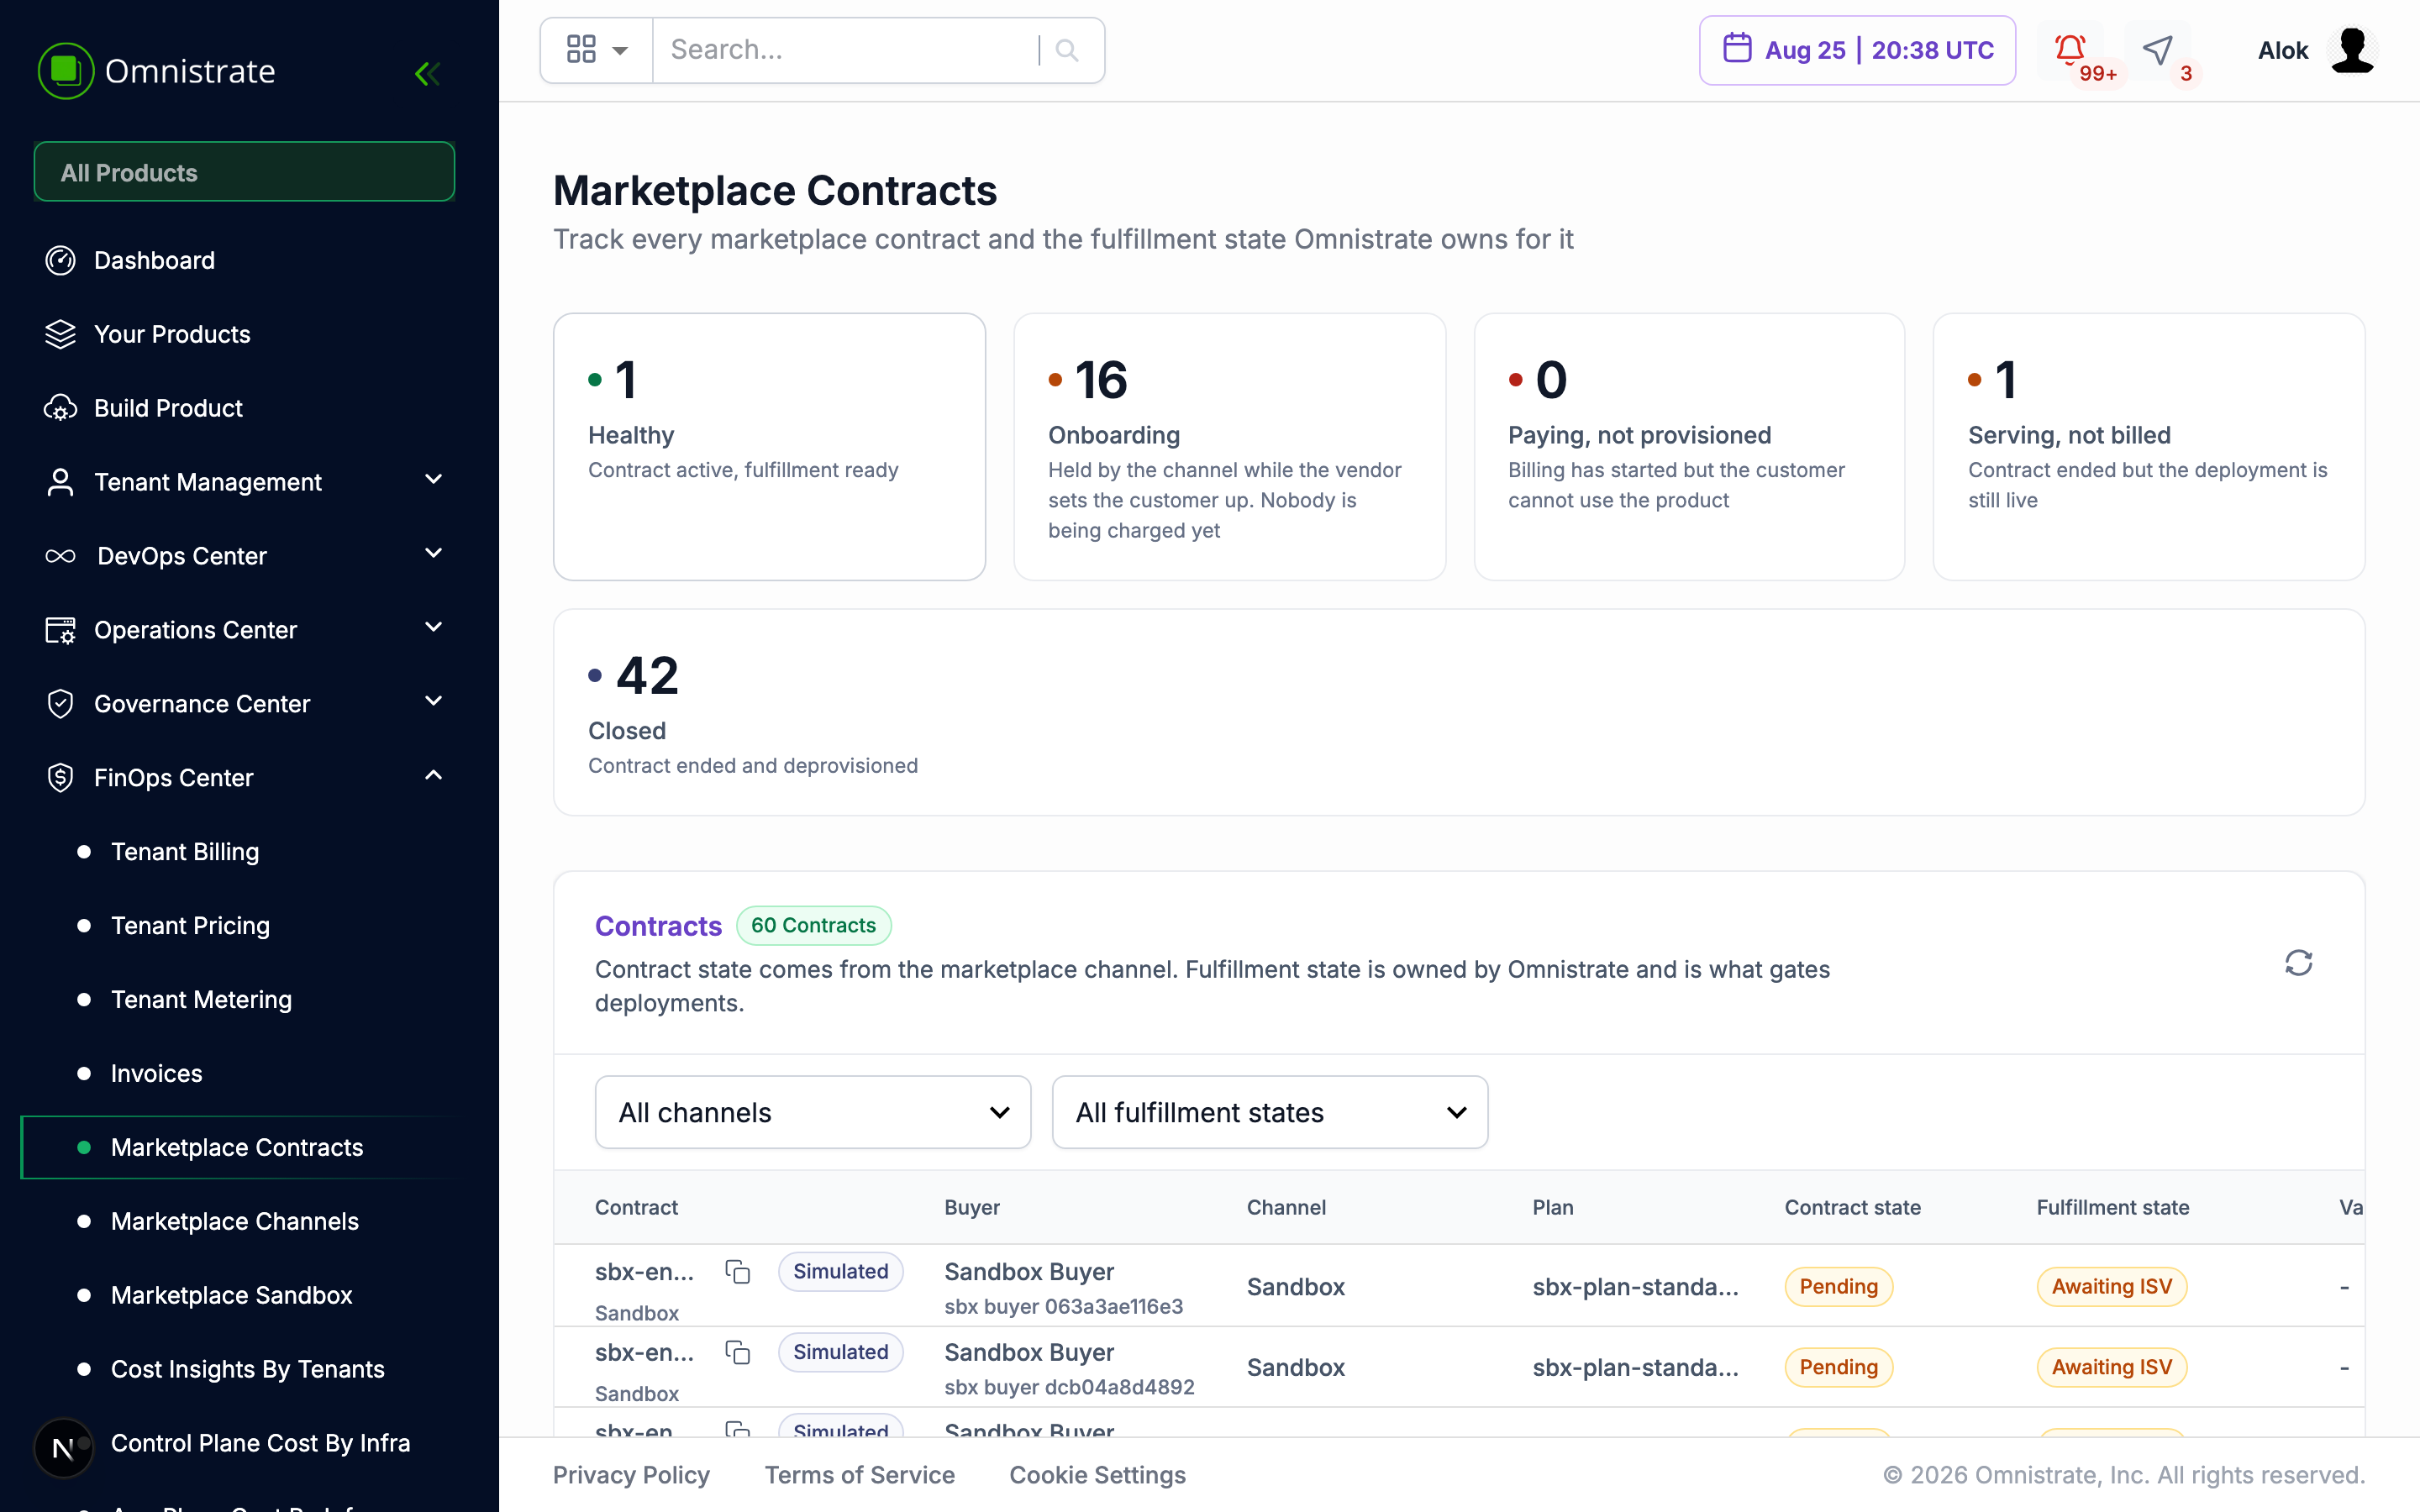Open notifications bell icon
The width and height of the screenshot is (2420, 1512).
coord(2070,49)
